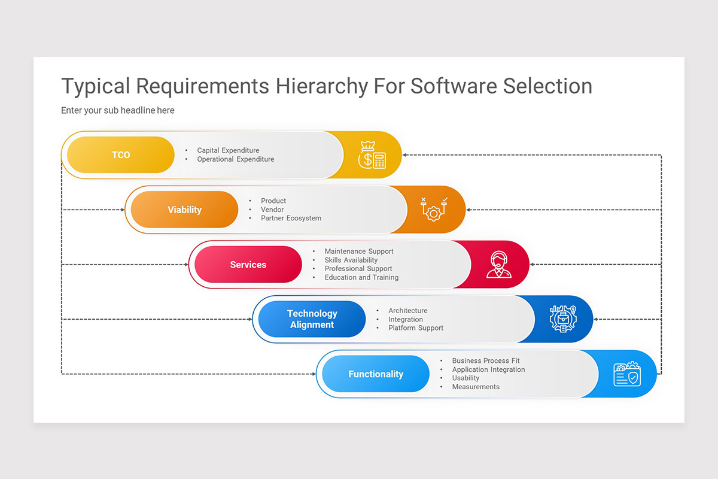Select the Viability orange pill
Screen dimensions: 718x479
tap(184, 209)
